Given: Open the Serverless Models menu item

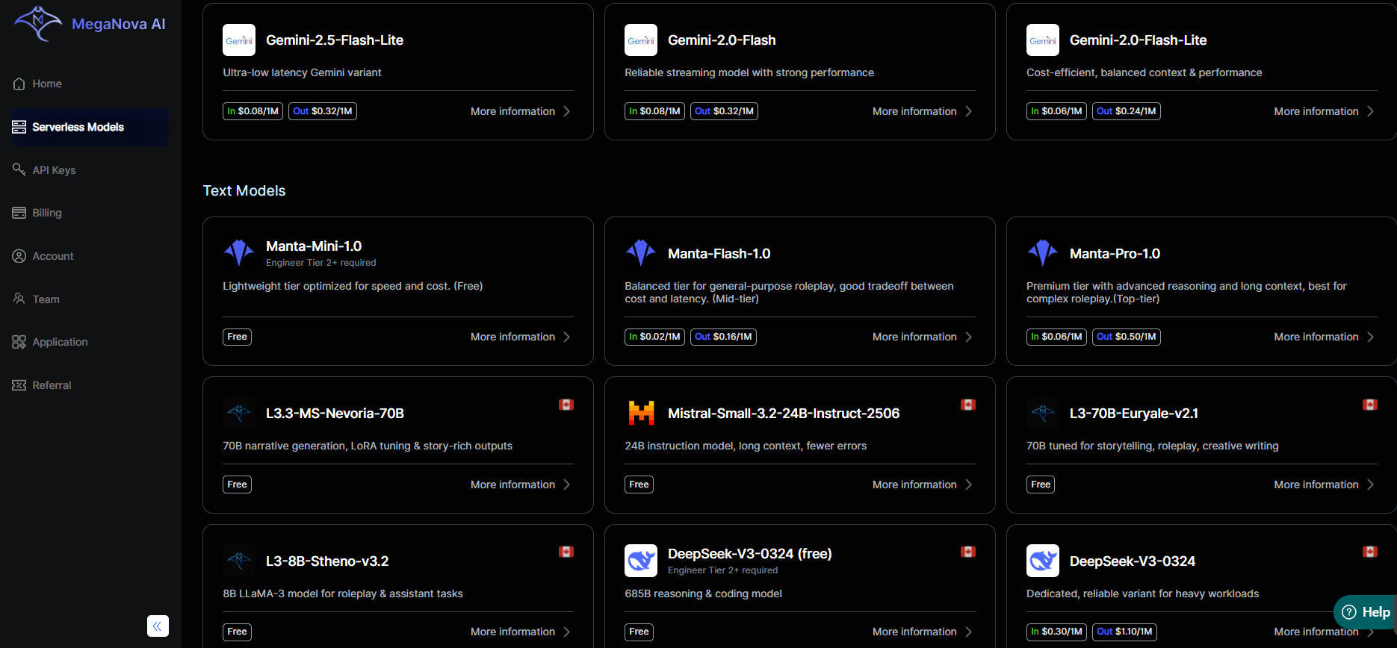Looking at the screenshot, I should pyautogui.click(x=78, y=127).
